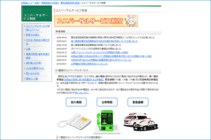Screen dimensions: 211x140
Task: Select 資料集(法令等) in the sidebar
Action: coord(34,63)
